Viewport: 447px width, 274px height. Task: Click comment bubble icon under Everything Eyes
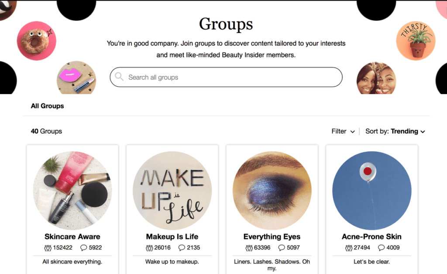pyautogui.click(x=282, y=248)
